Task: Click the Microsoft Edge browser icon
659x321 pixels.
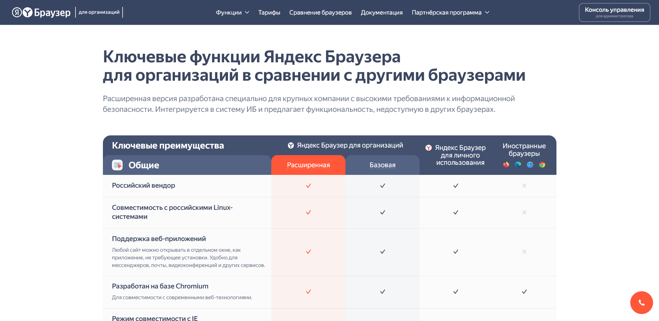Action: tap(518, 165)
